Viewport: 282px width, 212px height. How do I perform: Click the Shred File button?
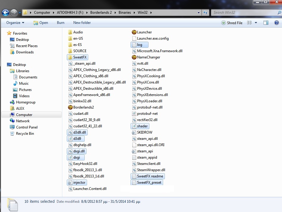[x=232, y=23]
